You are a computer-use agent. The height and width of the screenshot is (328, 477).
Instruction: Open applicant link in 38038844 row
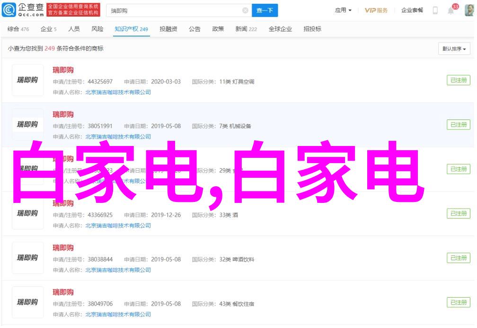coord(118,270)
